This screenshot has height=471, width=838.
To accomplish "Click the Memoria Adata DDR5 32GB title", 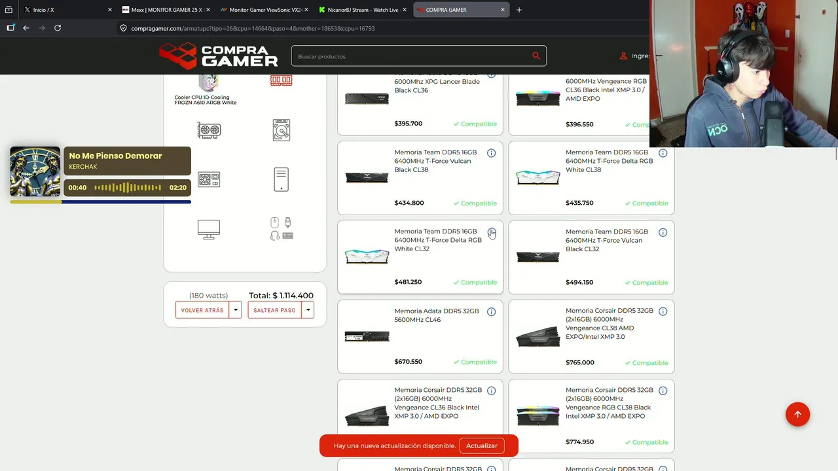I will point(437,315).
